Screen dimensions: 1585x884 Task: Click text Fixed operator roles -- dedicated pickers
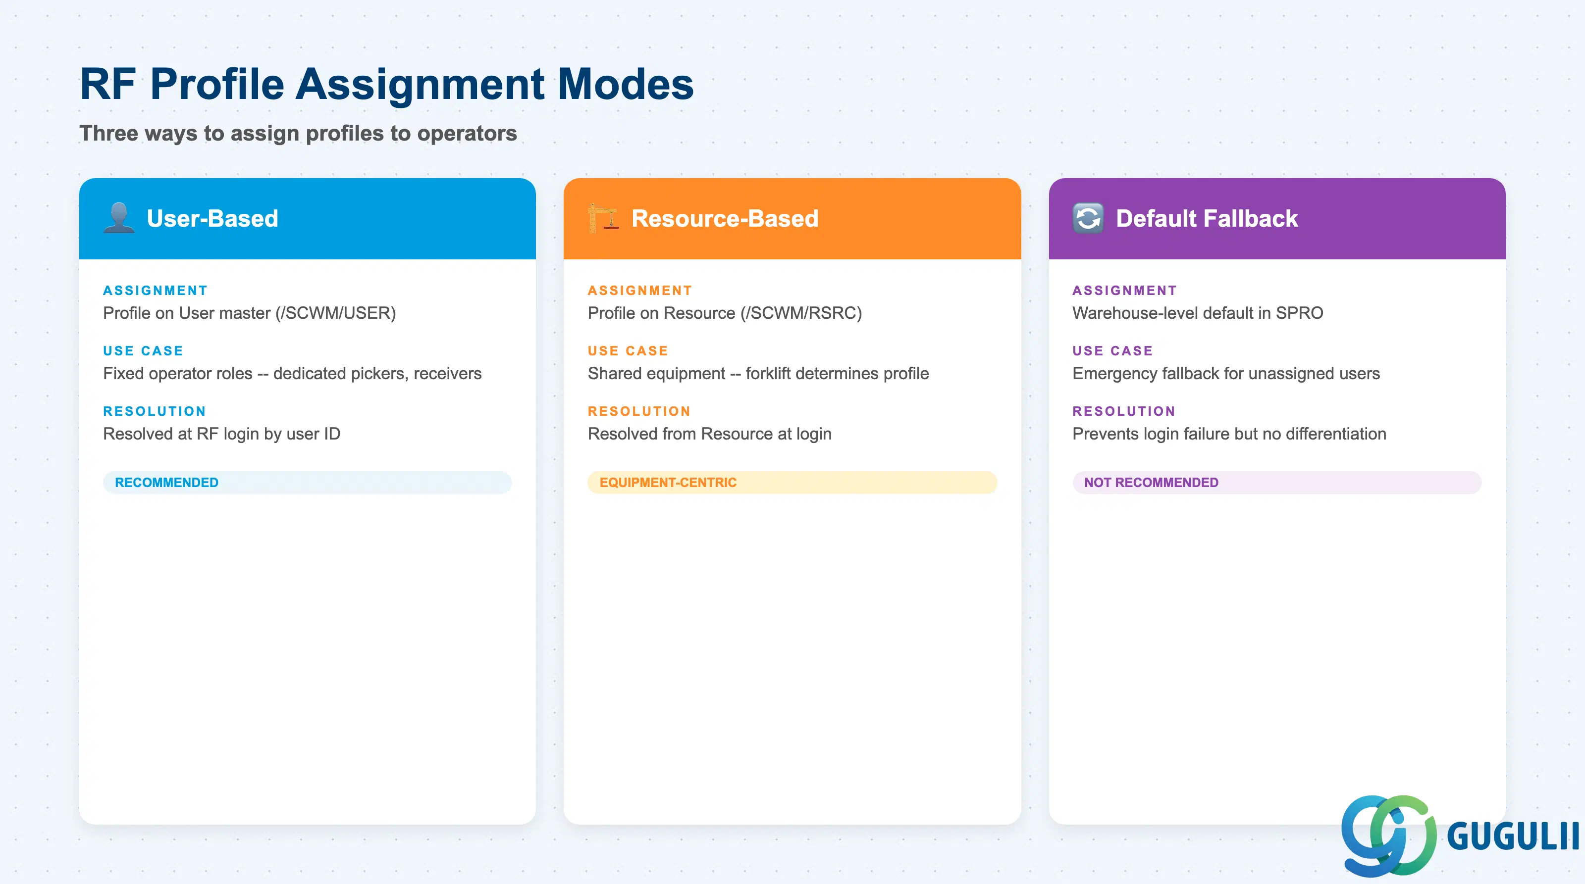[292, 373]
